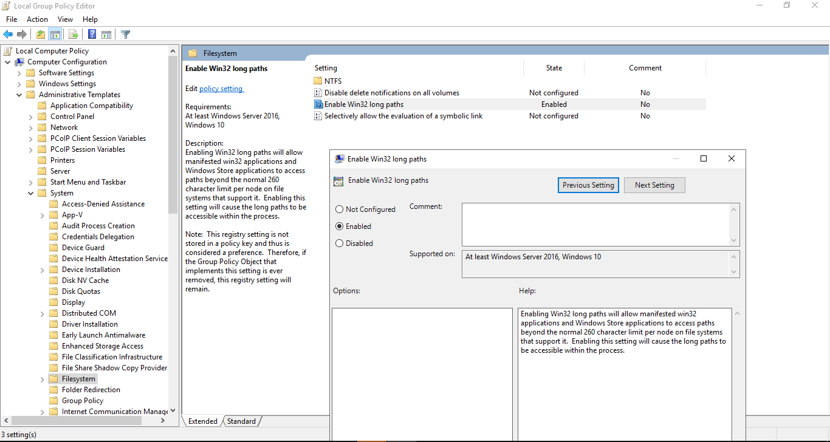The image size is (830, 442).
Task: Click the Help icon in the toolbar
Action: pyautogui.click(x=91, y=34)
